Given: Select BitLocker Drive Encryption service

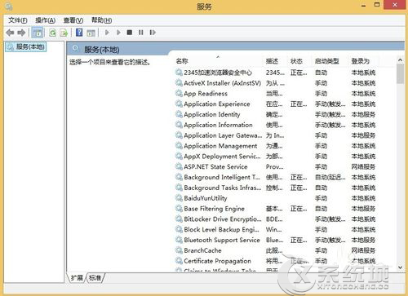Looking at the screenshot, I should click(275, 219).
